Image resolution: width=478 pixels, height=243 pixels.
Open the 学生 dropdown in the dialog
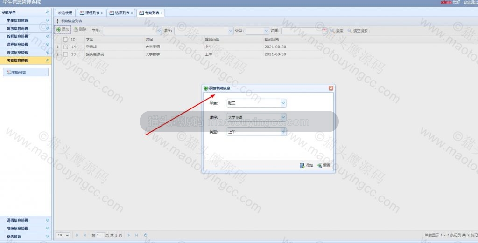pos(283,103)
